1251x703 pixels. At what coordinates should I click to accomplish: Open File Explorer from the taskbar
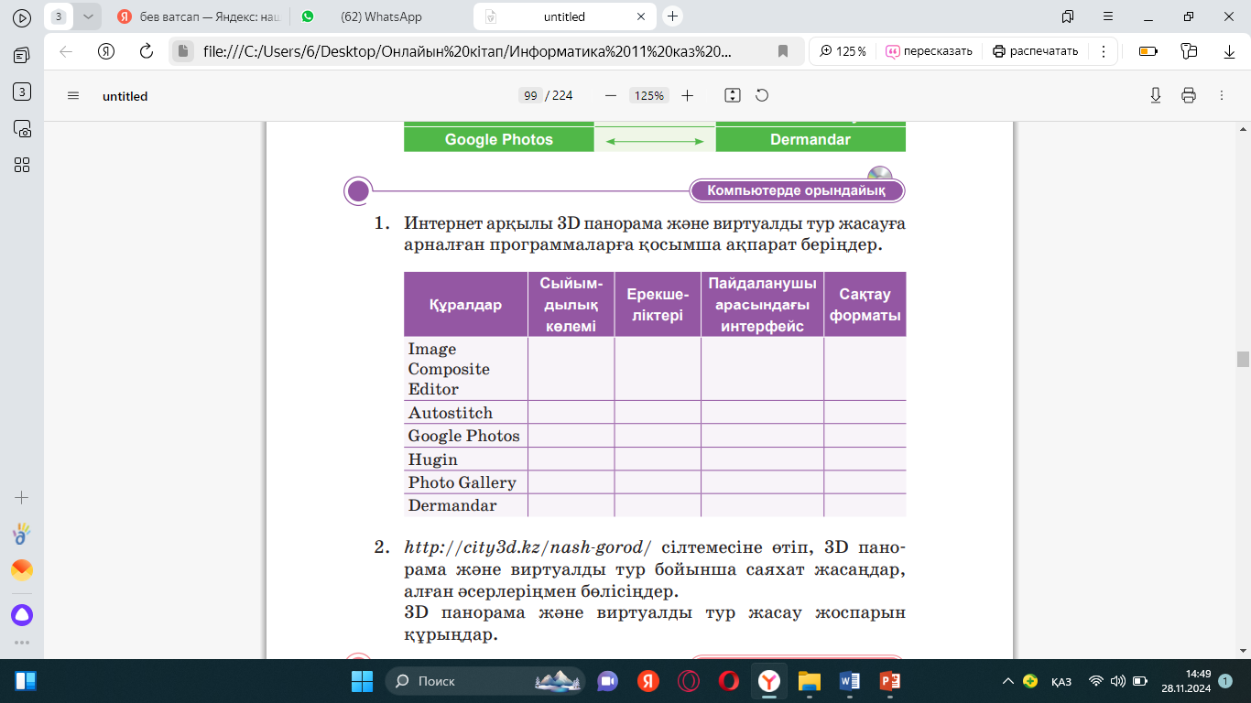(810, 681)
